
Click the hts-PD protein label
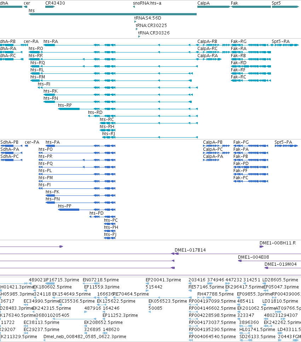97,213
